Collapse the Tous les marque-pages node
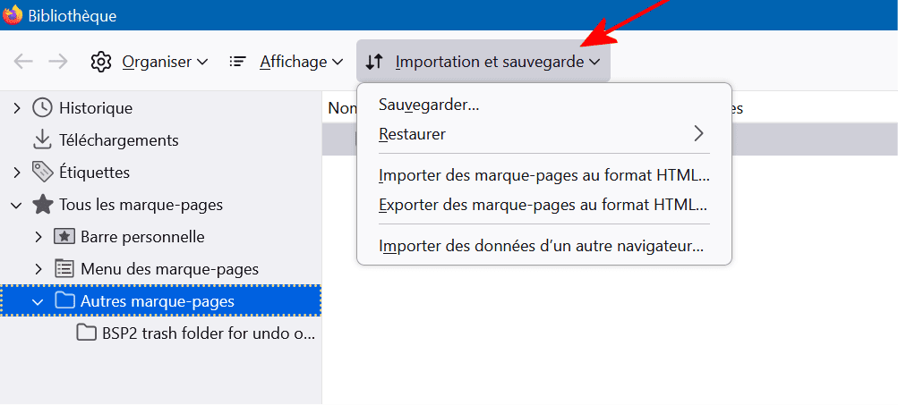898x405 pixels. pyautogui.click(x=16, y=205)
